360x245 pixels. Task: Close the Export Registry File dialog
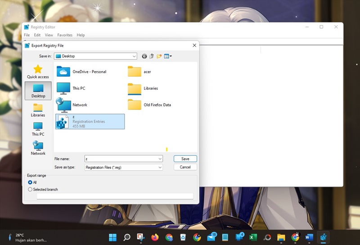194,45
